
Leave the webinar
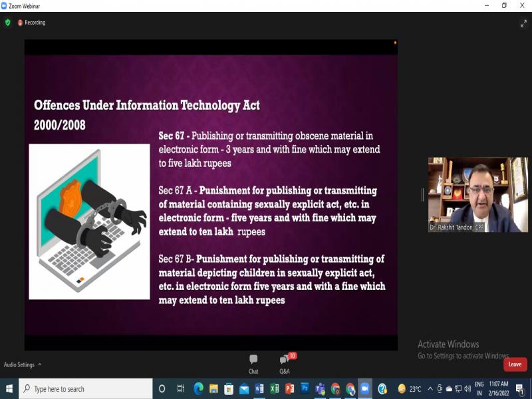click(515, 364)
